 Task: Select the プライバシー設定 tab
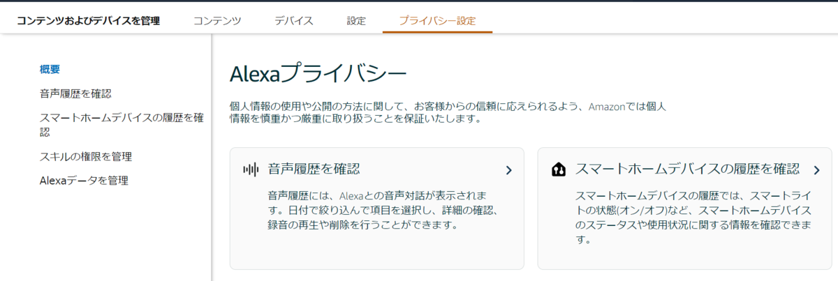[x=437, y=20]
